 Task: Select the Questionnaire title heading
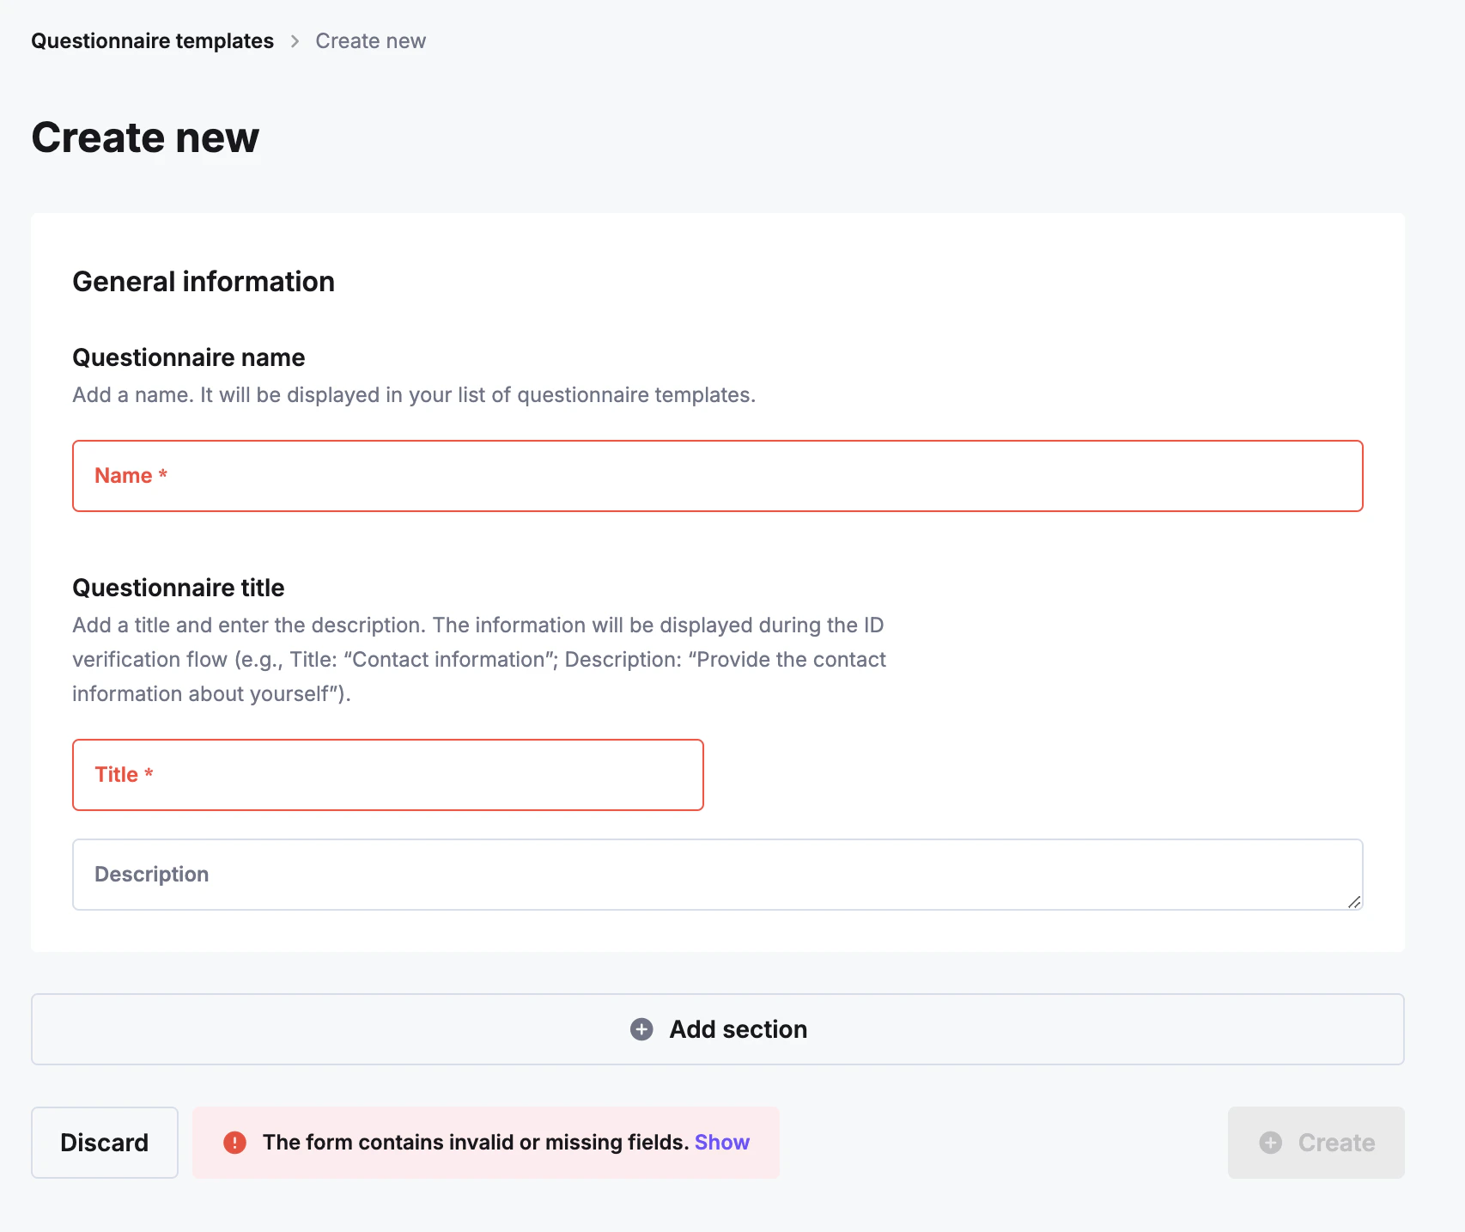[179, 588]
